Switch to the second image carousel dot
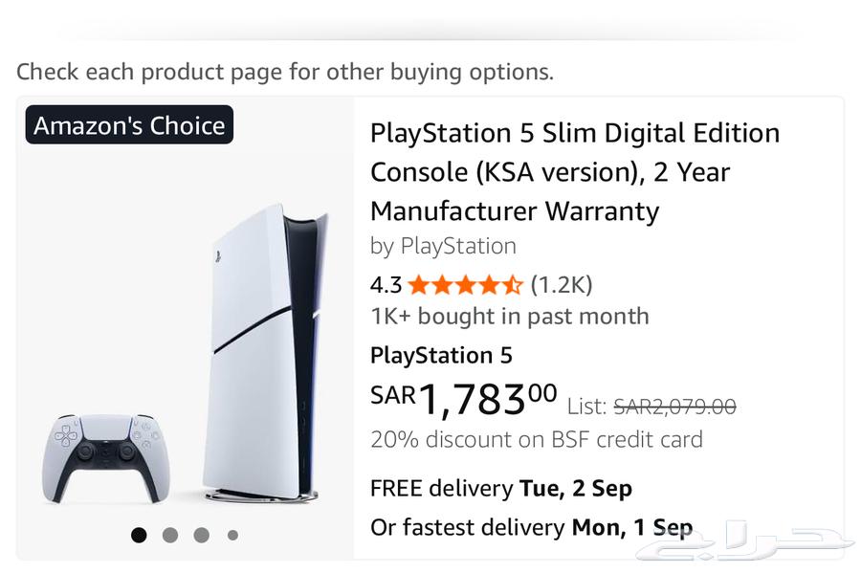The height and width of the screenshot is (573, 861). pyautogui.click(x=170, y=535)
